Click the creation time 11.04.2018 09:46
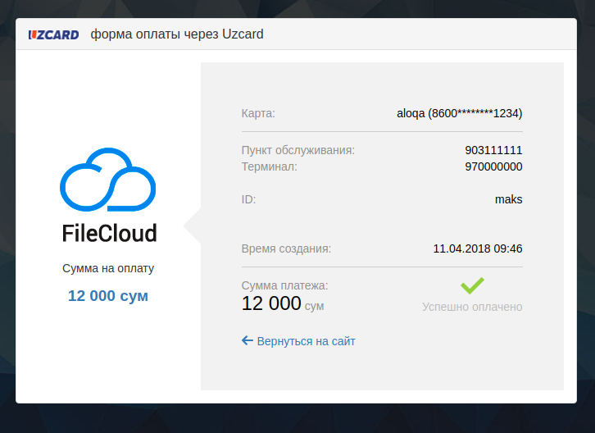This screenshot has height=433, width=595. (x=478, y=248)
